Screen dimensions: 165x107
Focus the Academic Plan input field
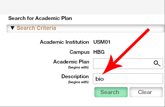128,63
